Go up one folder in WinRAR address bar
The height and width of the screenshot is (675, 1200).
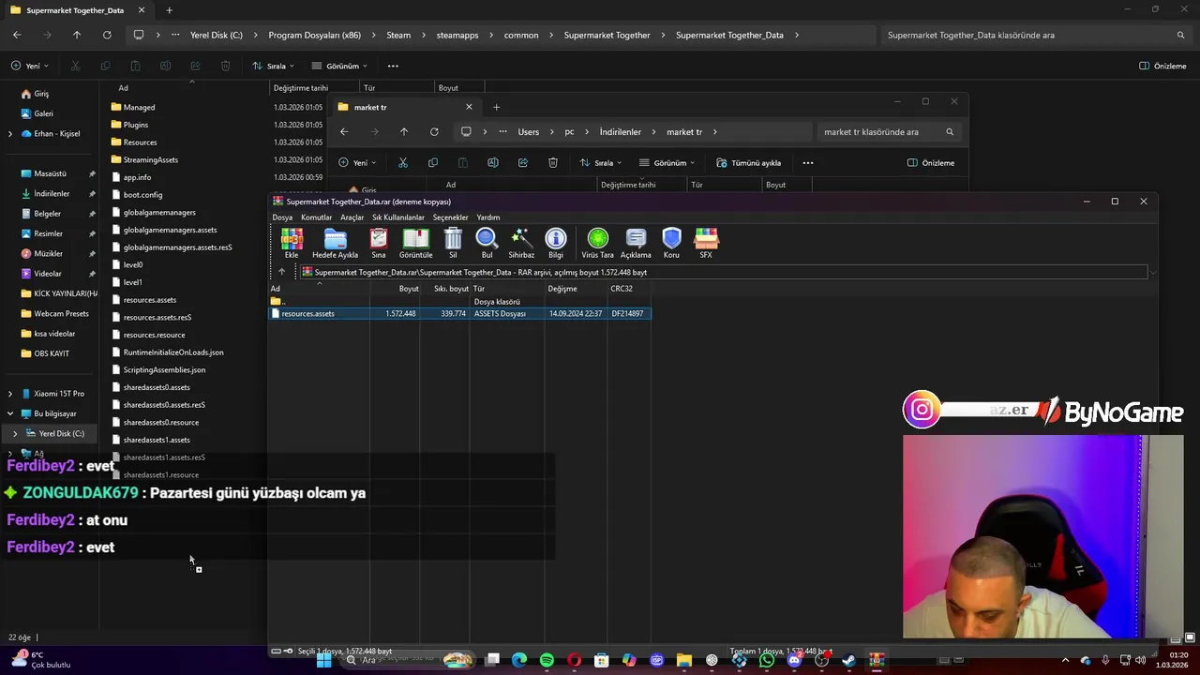(x=281, y=272)
